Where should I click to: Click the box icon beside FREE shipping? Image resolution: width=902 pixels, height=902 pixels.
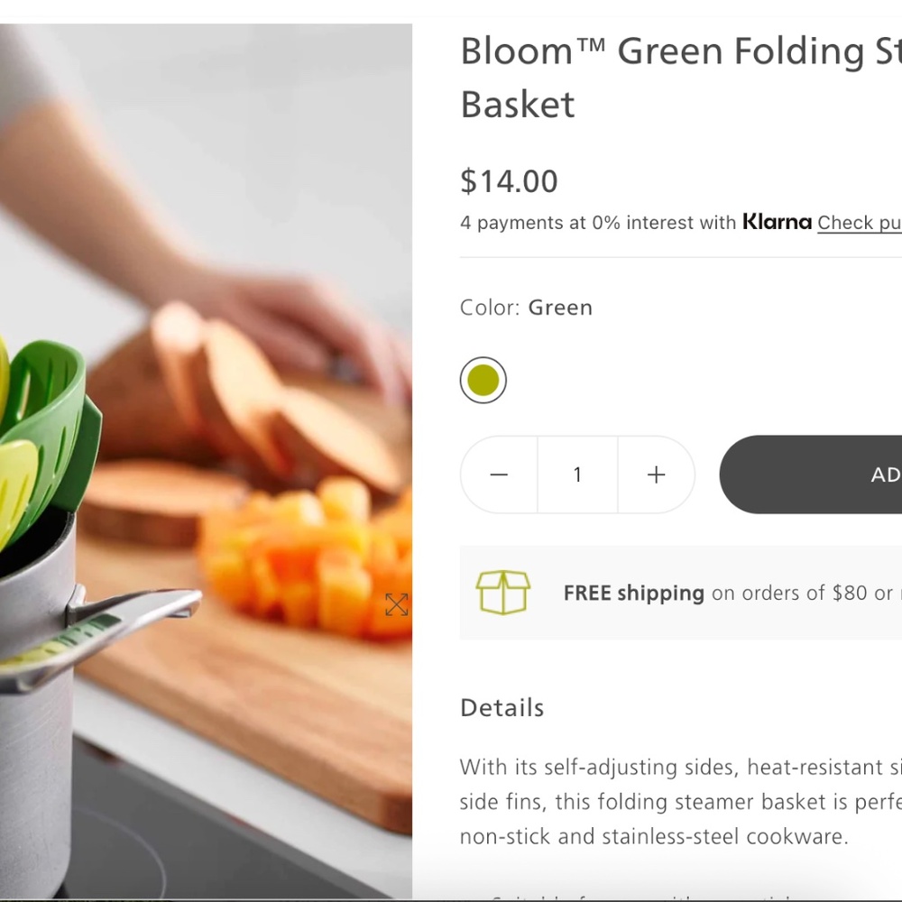pyautogui.click(x=504, y=592)
